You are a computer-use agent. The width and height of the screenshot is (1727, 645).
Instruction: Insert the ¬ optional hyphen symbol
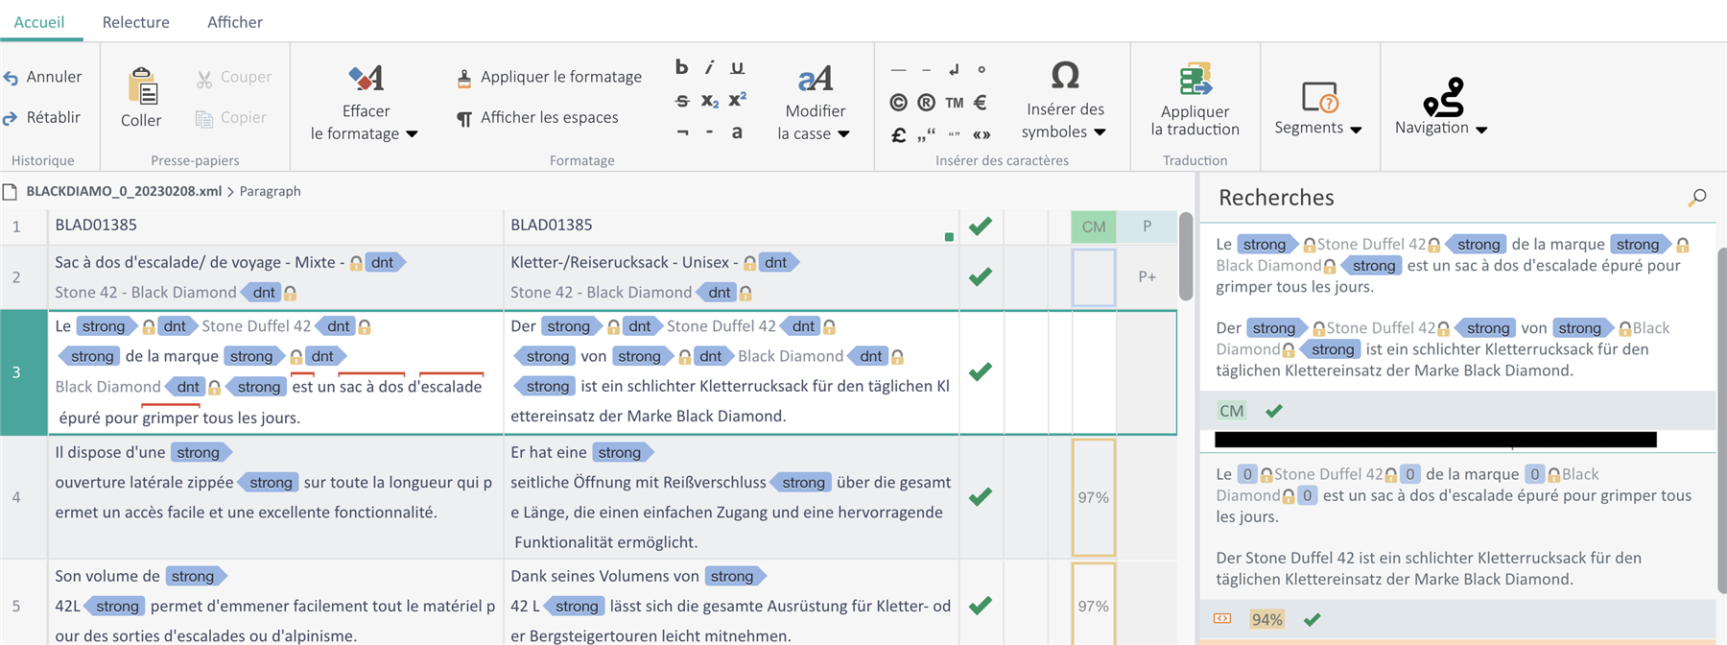tap(682, 132)
